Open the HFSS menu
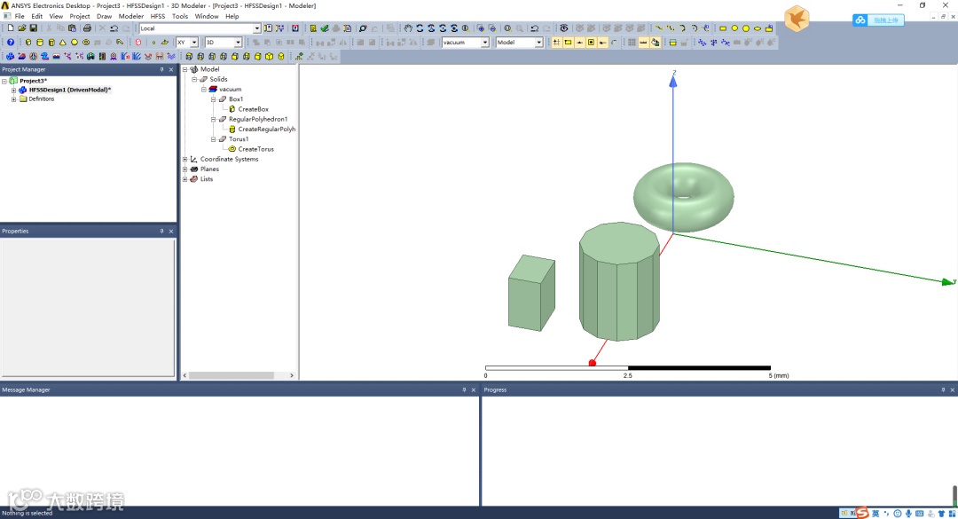Screen dimensions: 958x519 coord(158,17)
